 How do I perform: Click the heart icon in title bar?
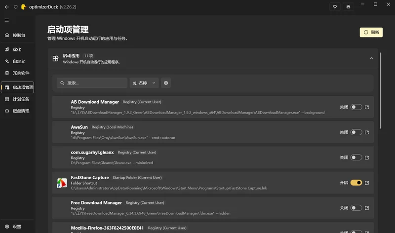(x=335, y=7)
